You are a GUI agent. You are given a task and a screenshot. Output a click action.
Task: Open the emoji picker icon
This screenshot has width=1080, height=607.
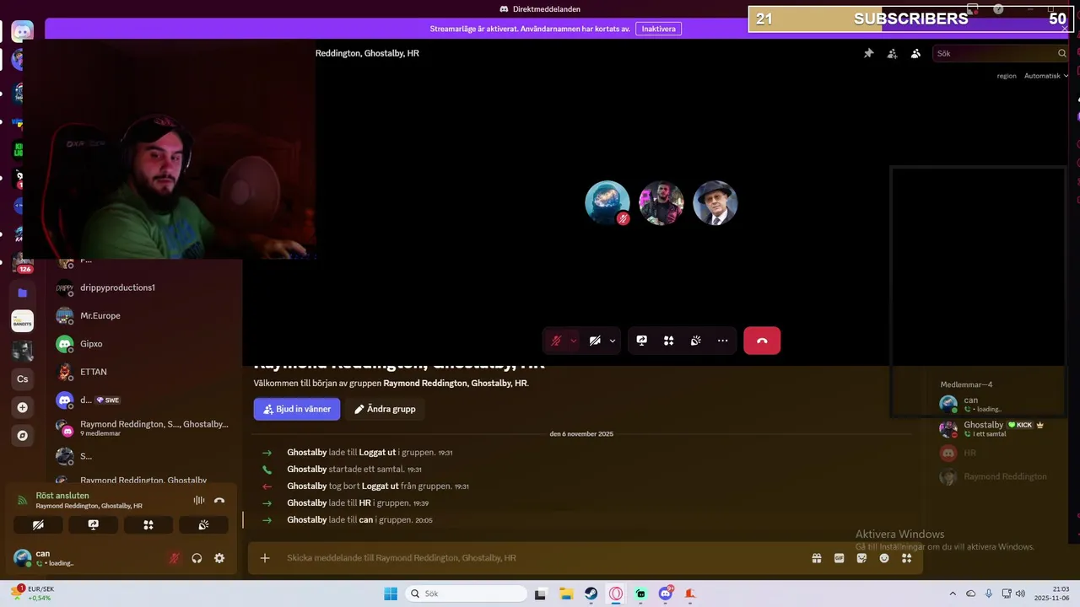pyautogui.click(x=884, y=558)
